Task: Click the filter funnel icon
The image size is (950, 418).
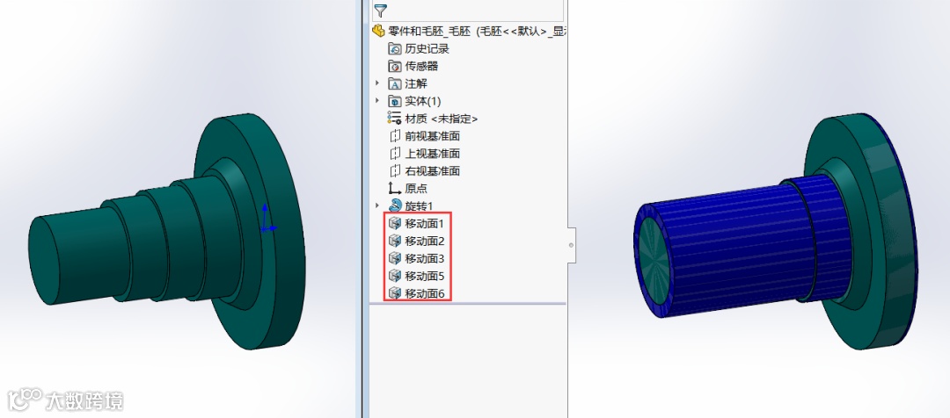Action: click(381, 11)
